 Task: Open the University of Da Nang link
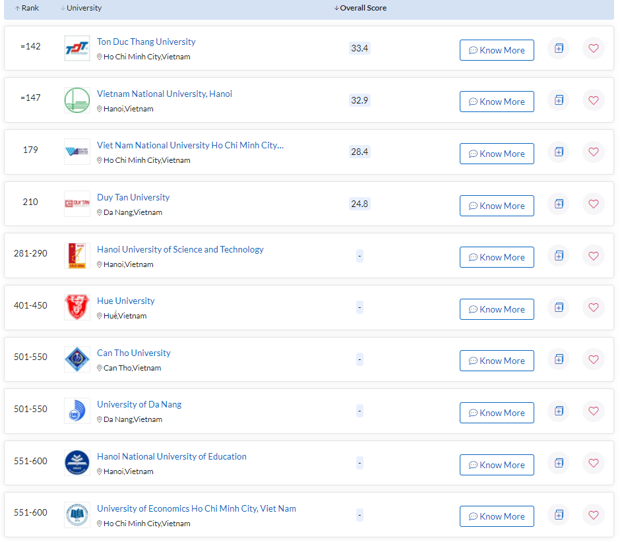tap(139, 404)
